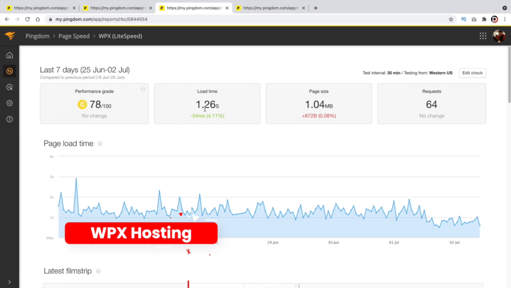
Task: Click the Latest filmstrip heading
Action: click(x=67, y=271)
